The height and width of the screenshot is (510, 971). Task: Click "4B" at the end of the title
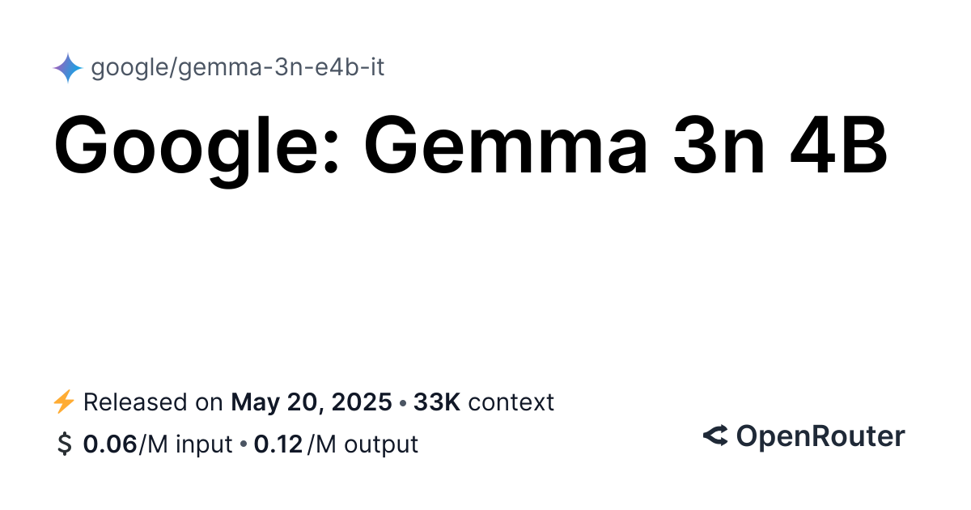[848, 146]
